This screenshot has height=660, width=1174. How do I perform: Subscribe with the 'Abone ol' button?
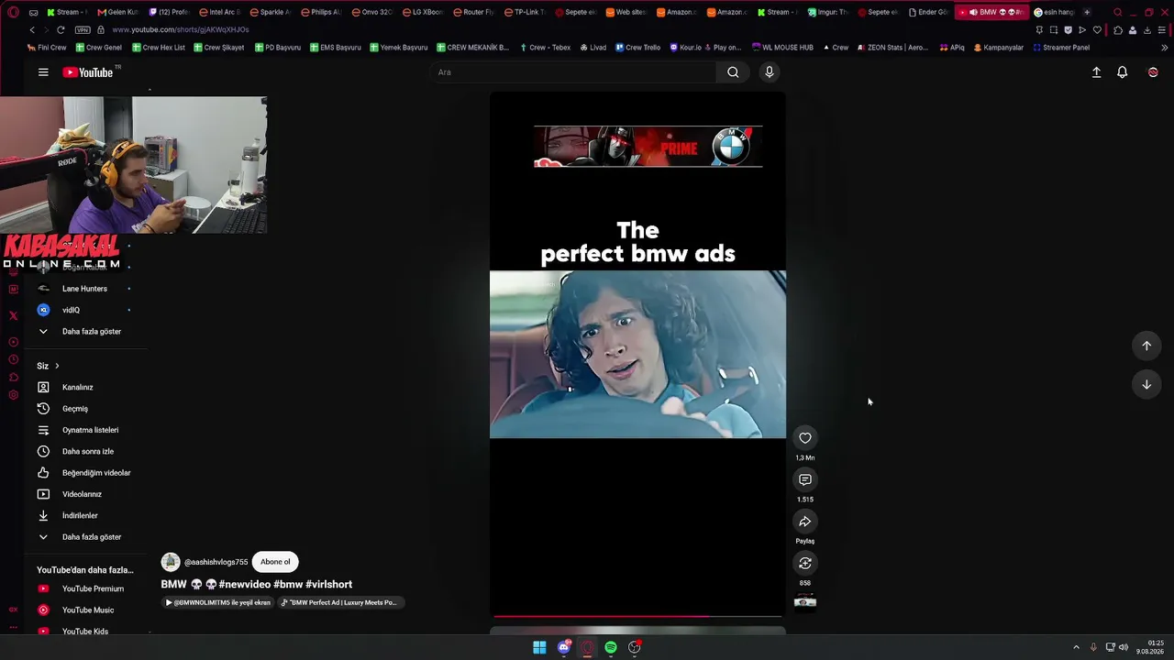275,562
